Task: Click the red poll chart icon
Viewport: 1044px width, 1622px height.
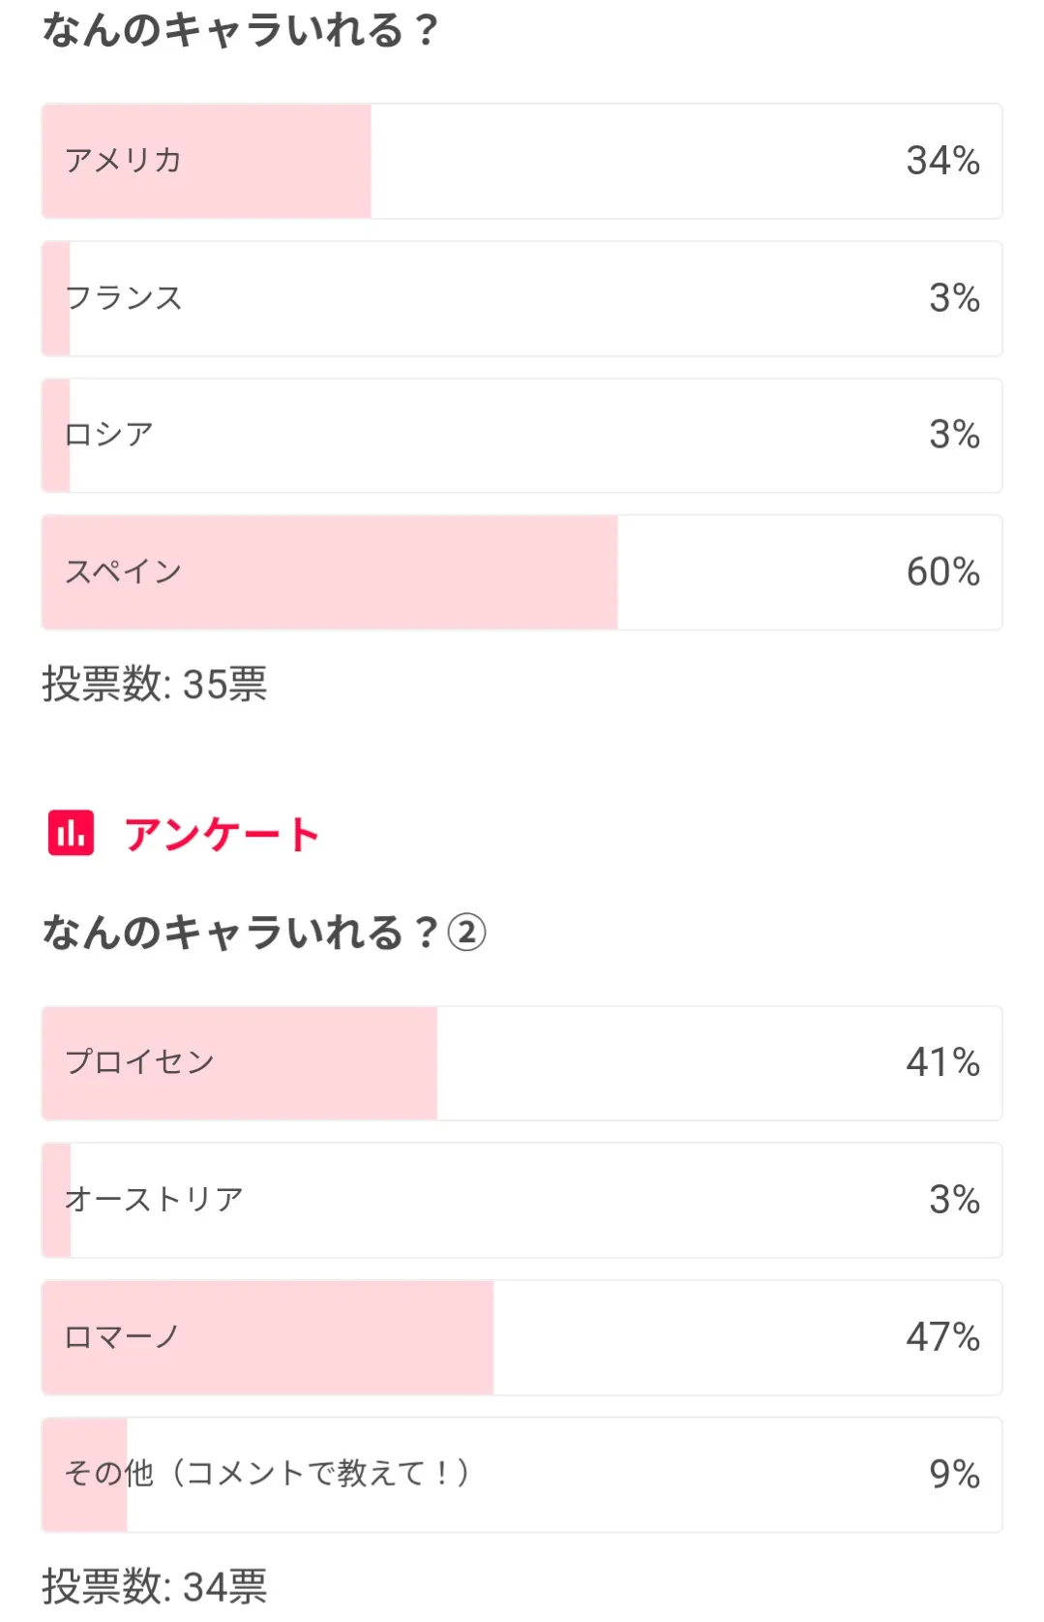Action: (x=71, y=833)
